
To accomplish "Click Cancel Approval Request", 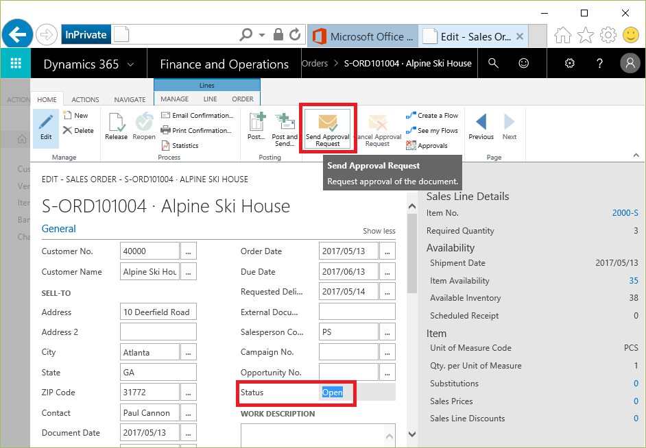I will (377, 130).
